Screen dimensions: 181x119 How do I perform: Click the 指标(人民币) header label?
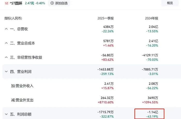(x=13, y=18)
